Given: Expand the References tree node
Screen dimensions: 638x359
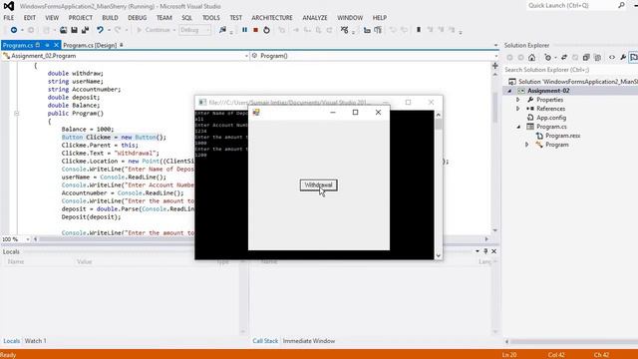Looking at the screenshot, I should click(518, 109).
